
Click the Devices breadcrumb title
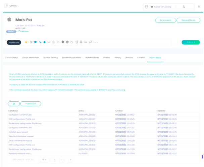(x=13, y=6)
